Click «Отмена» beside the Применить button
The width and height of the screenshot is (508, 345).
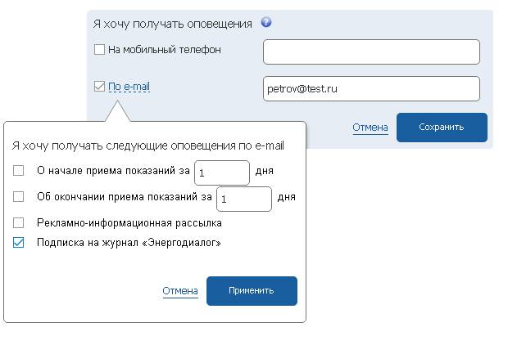point(180,291)
